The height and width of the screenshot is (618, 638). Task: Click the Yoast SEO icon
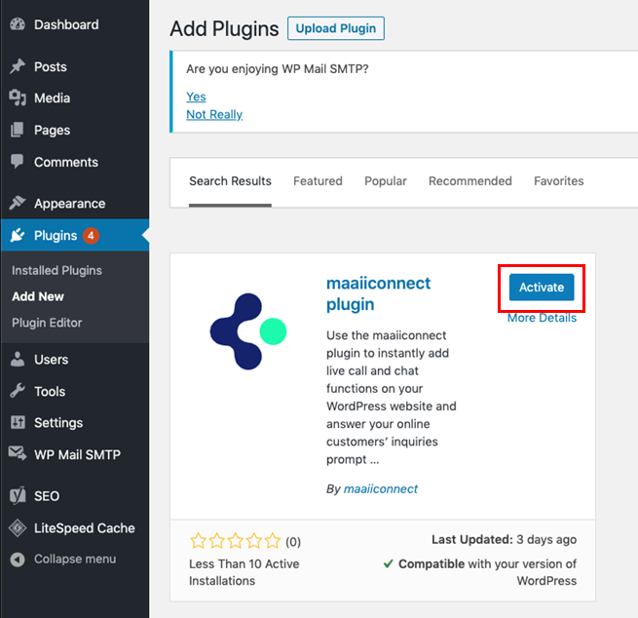tap(18, 495)
